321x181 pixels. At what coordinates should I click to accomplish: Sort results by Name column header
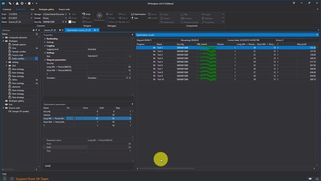click(x=159, y=44)
